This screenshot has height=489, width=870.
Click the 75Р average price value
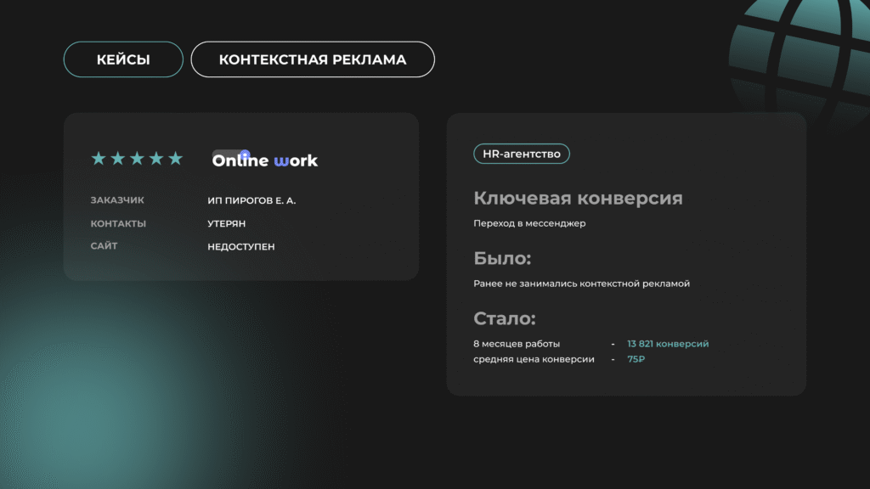tap(636, 359)
